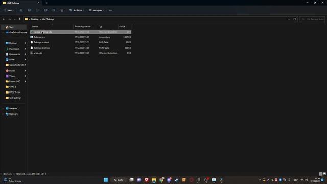Switch to large icons view in status bar
The width and height of the screenshot is (327, 184).
[324, 174]
